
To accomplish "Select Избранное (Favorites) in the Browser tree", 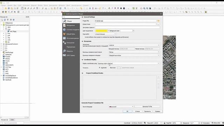I will click(9, 23).
